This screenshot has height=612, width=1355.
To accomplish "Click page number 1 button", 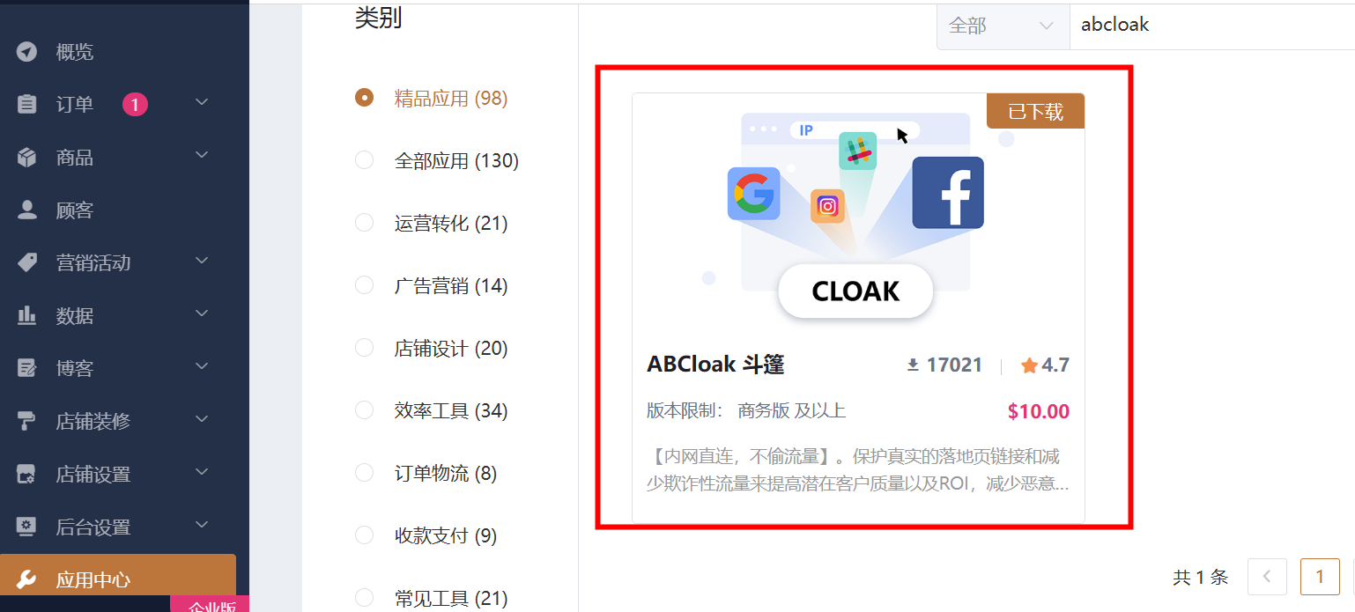I will pyautogui.click(x=1320, y=577).
